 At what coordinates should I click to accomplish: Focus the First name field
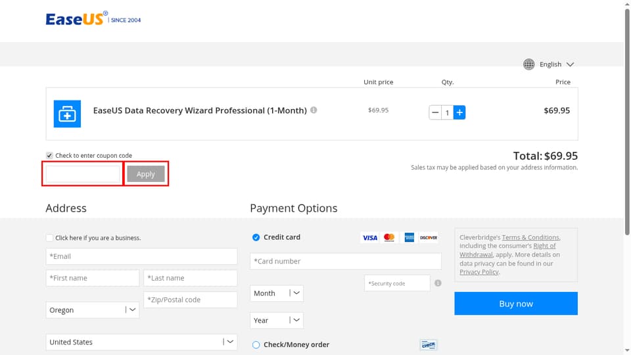click(93, 278)
